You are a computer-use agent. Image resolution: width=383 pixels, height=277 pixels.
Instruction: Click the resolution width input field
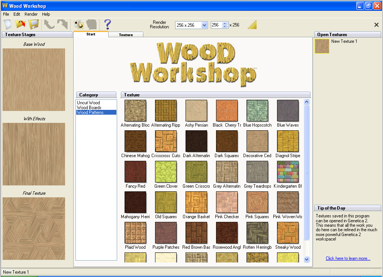tap(217, 25)
